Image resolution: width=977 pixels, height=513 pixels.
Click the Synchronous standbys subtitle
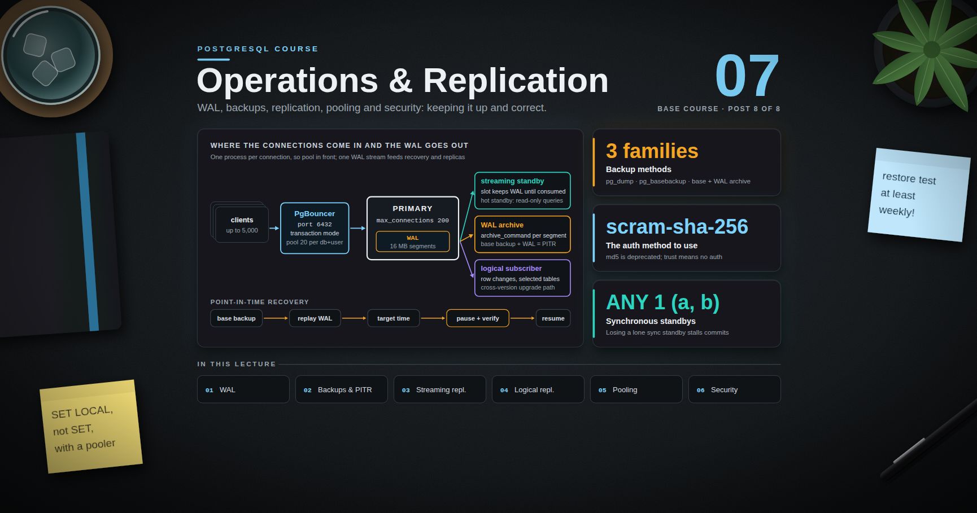(x=651, y=321)
